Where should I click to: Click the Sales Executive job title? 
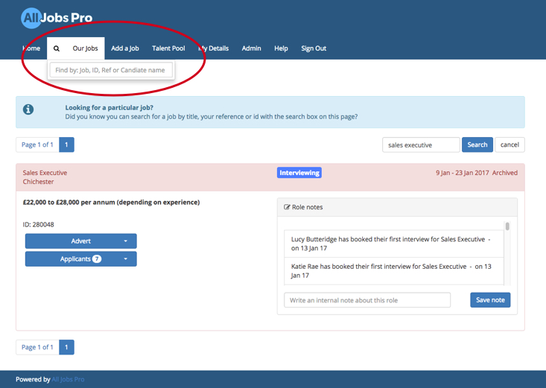point(45,173)
